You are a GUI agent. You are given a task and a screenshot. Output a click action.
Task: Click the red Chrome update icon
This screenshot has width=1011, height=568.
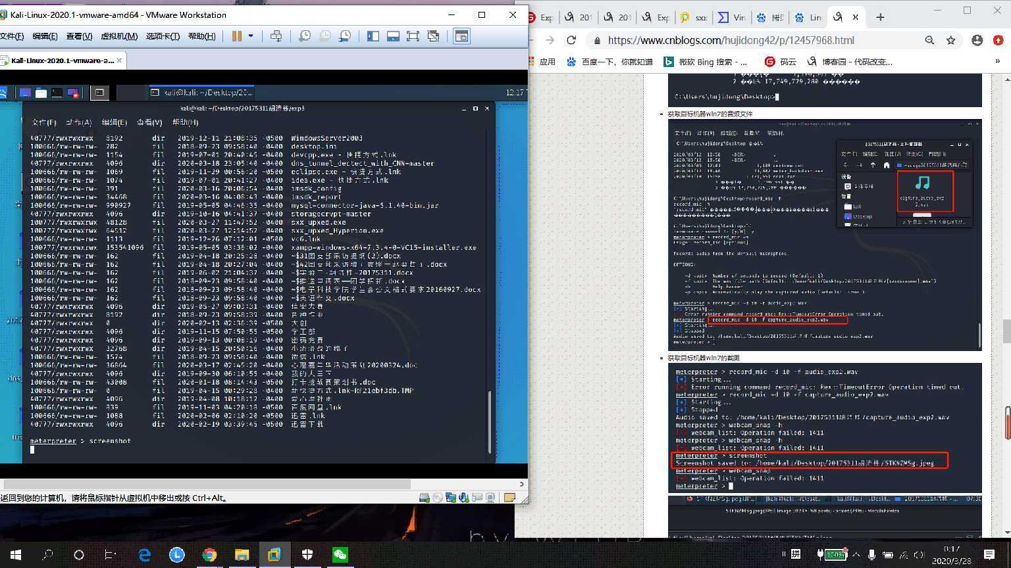click(998, 40)
